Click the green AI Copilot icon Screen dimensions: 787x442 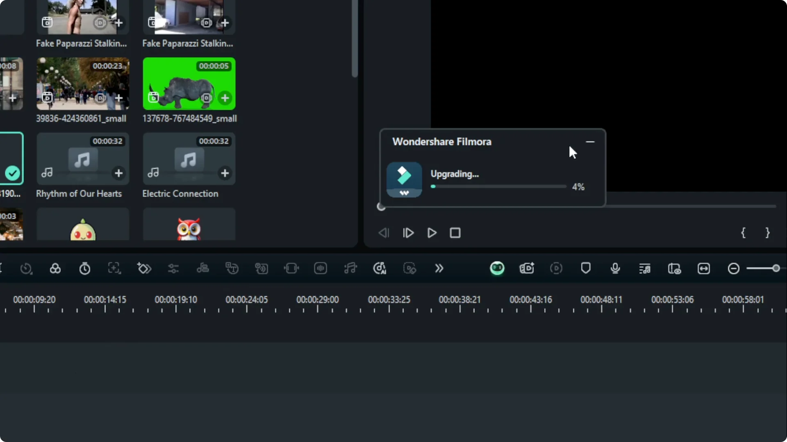click(x=497, y=268)
